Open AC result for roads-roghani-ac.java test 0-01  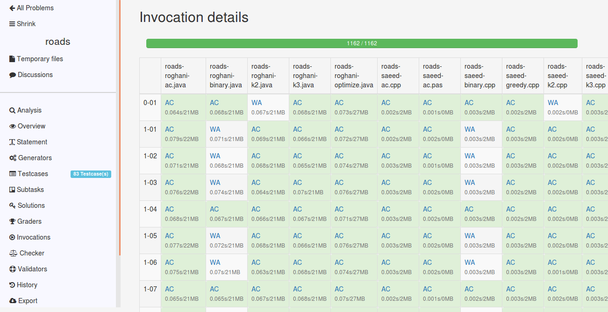pyautogui.click(x=169, y=103)
